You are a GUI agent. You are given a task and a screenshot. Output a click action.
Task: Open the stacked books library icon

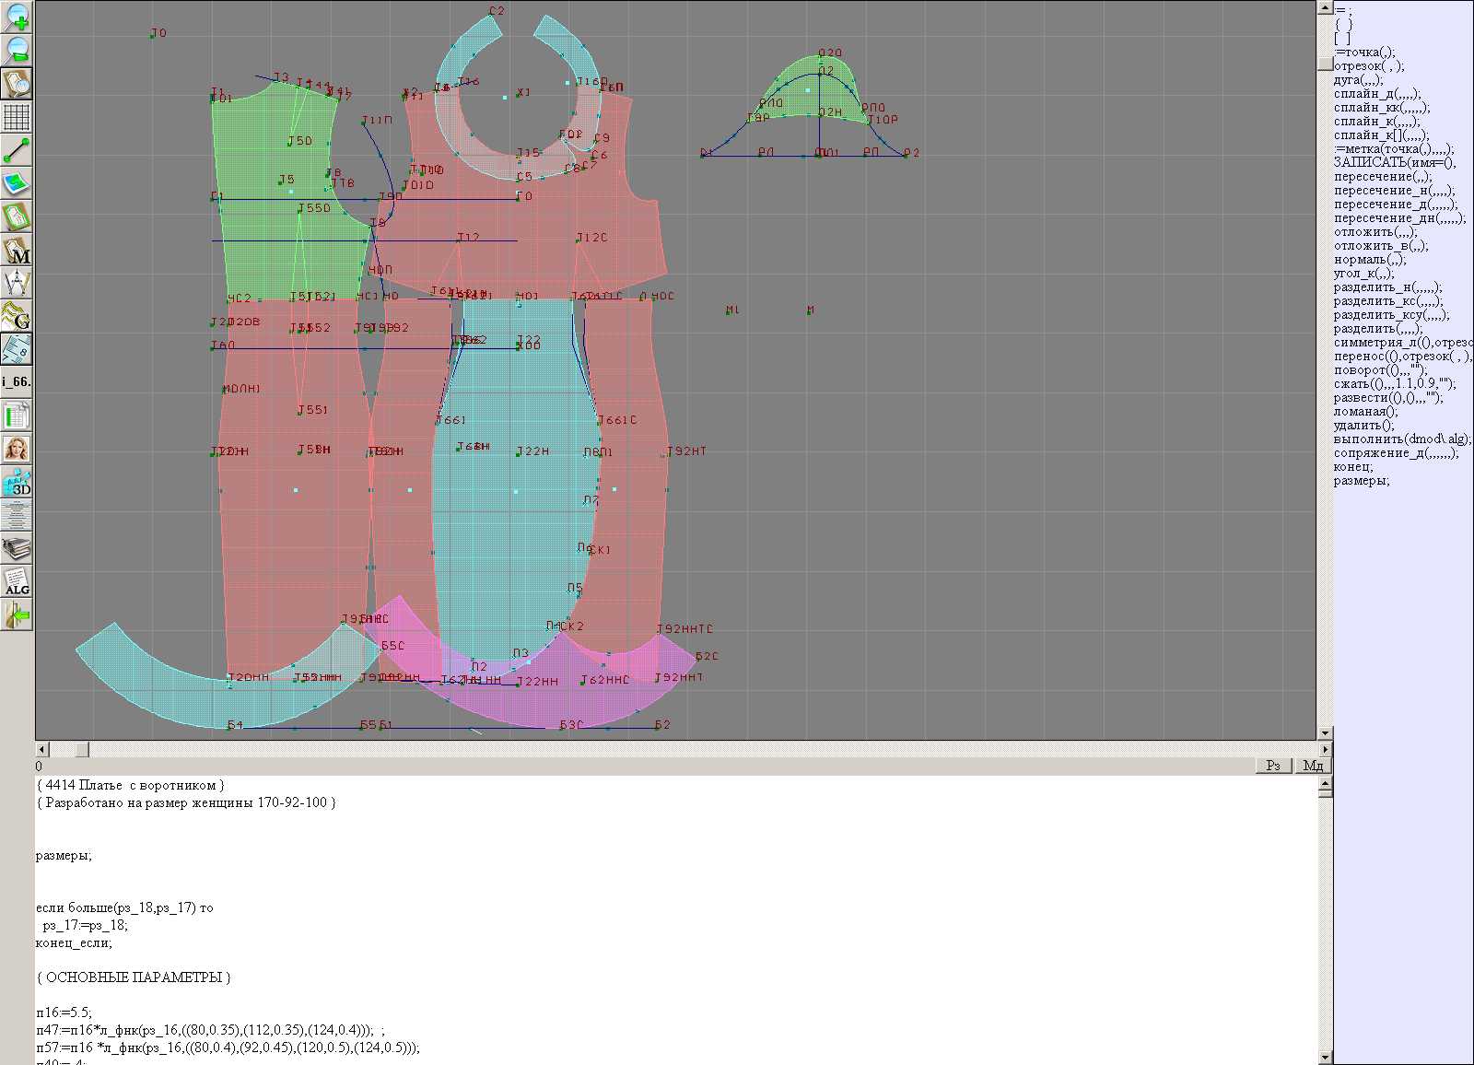click(x=17, y=549)
